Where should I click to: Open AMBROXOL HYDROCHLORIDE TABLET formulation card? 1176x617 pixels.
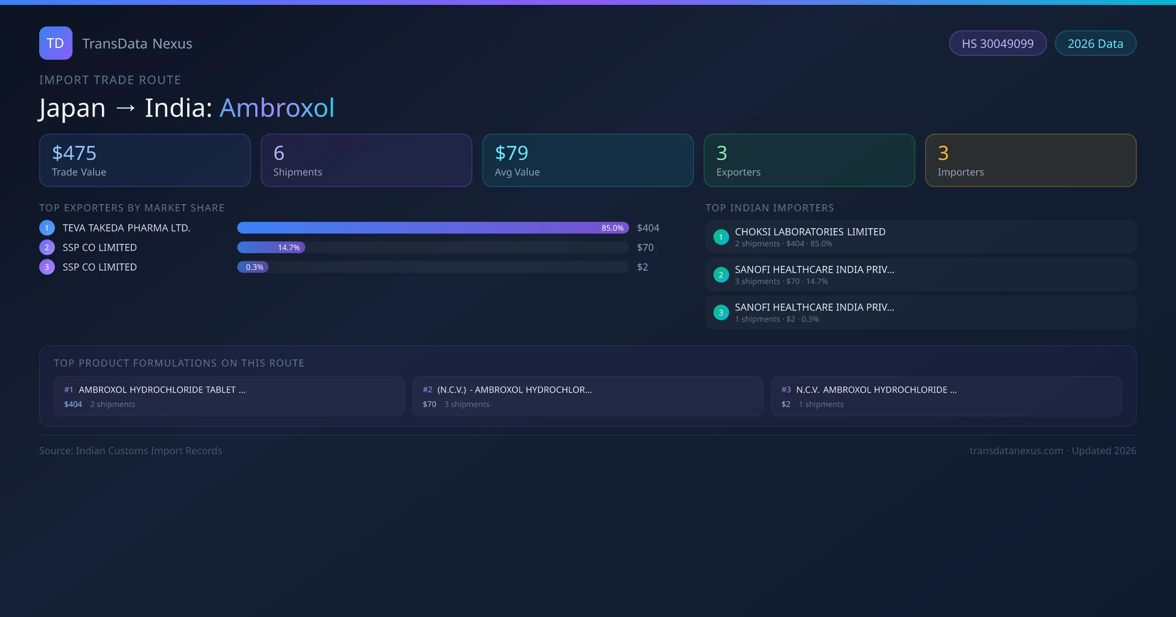coord(229,396)
